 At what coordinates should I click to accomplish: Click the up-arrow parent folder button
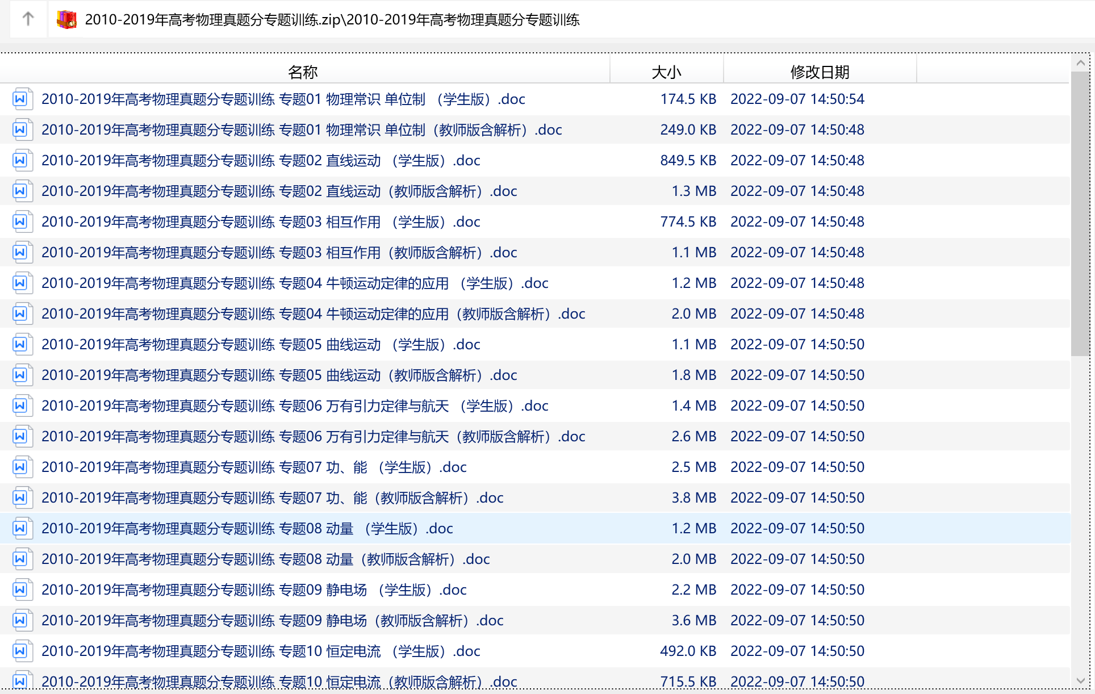(28, 19)
